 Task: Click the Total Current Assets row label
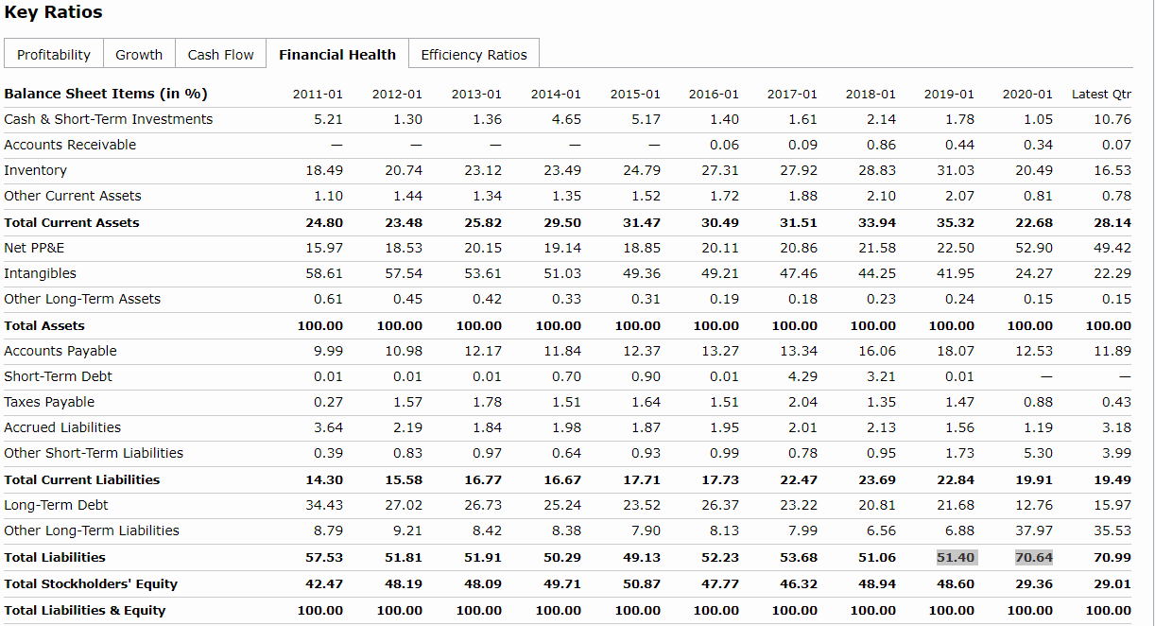click(x=72, y=222)
